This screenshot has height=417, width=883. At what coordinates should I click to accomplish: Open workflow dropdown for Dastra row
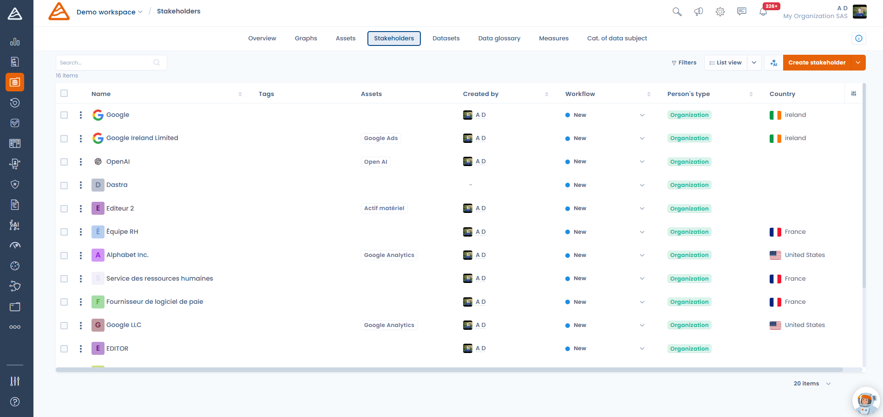coord(642,185)
